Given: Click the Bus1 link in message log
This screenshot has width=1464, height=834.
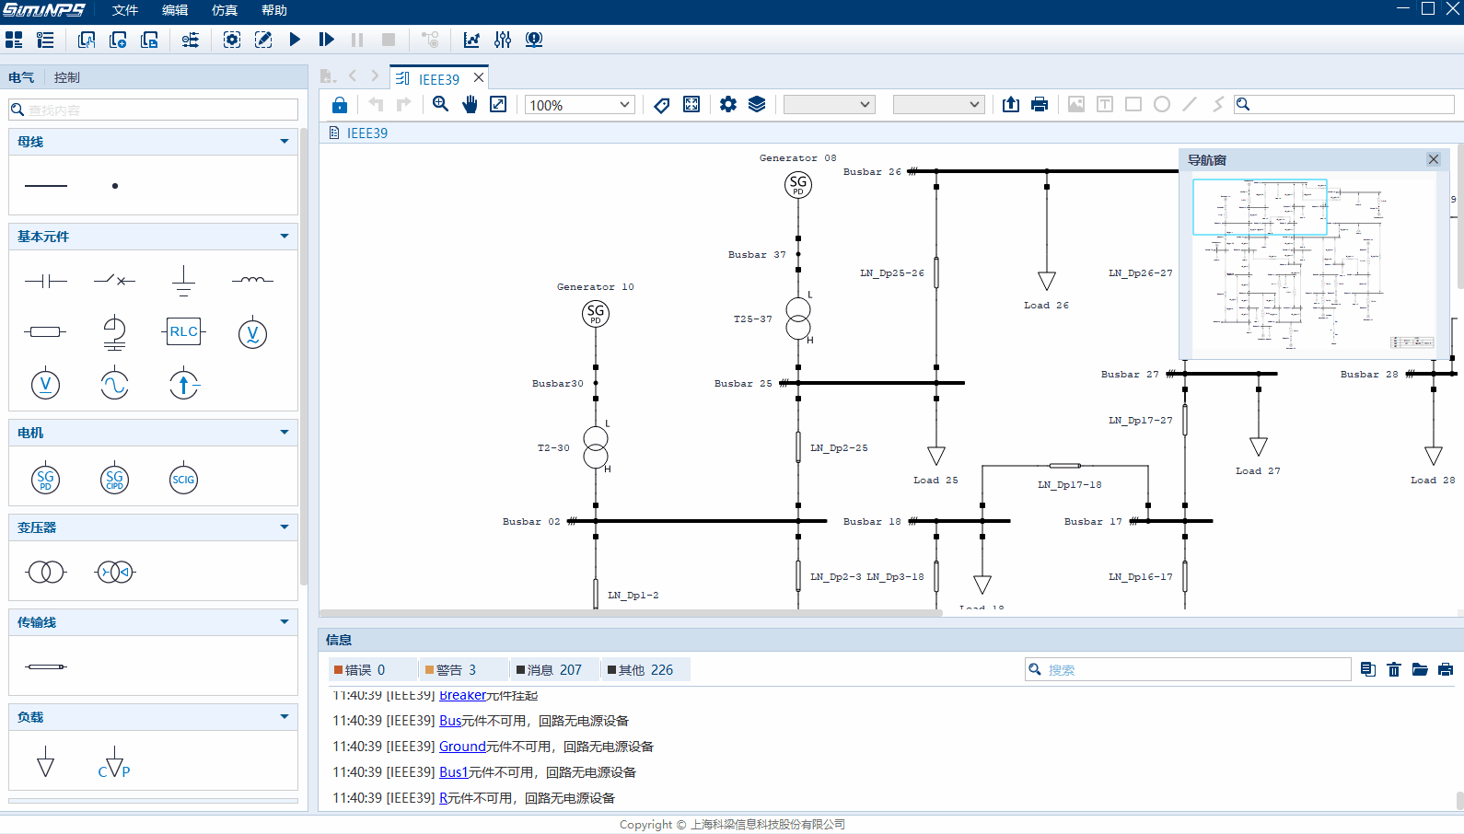Looking at the screenshot, I should pos(453,772).
